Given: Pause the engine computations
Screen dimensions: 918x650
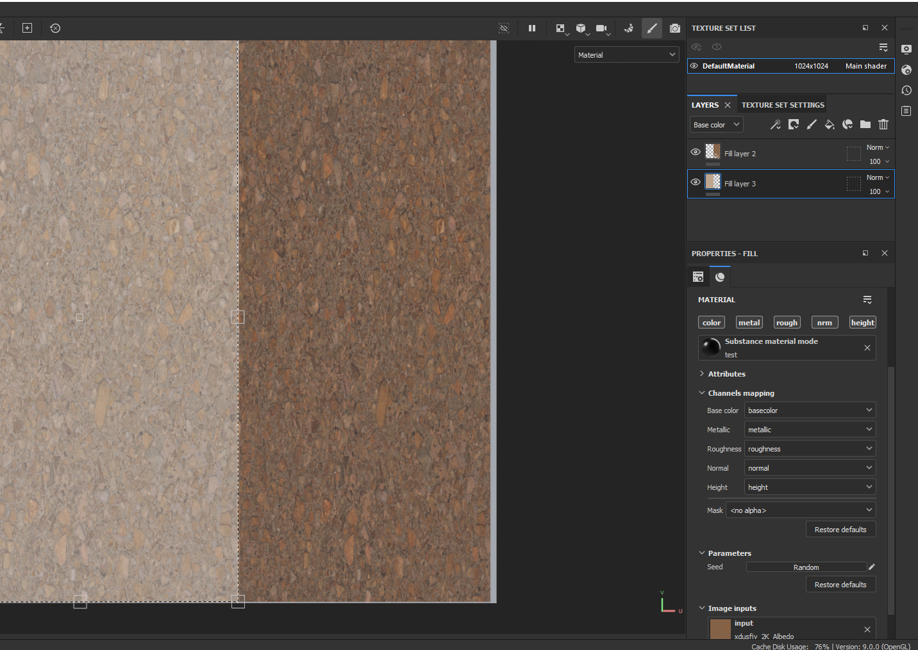Looking at the screenshot, I should [x=532, y=28].
